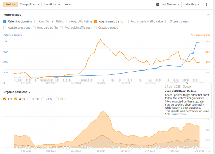Collapse the Performance section with the chevron
The image size is (215, 154).
(x=208, y=15)
